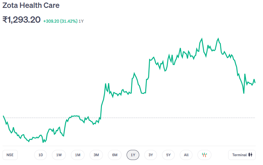Choose the 3M time period
The image size is (263, 165).
tap(96, 155)
